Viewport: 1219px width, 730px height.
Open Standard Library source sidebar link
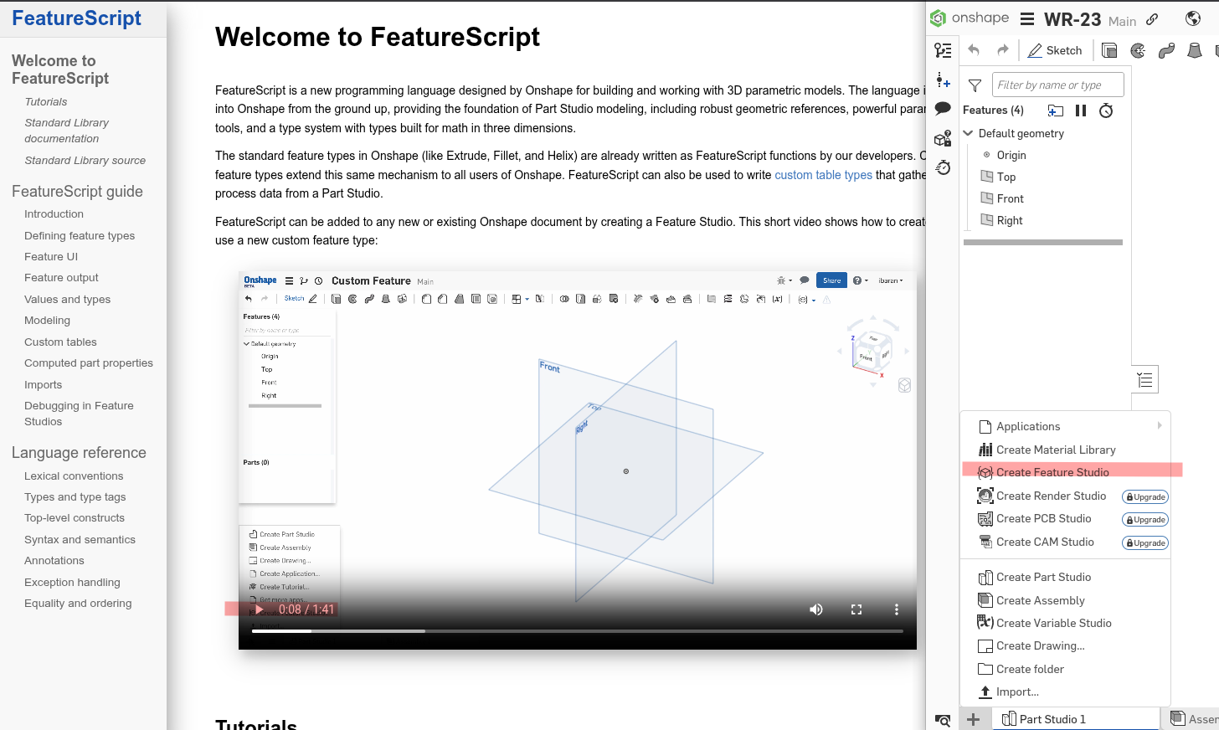click(x=85, y=160)
